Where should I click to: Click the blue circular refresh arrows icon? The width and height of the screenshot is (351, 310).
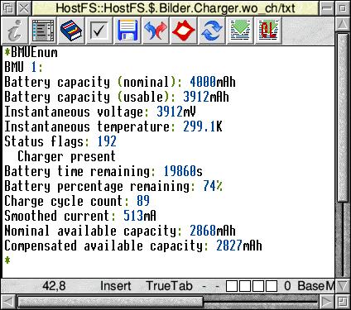click(x=212, y=31)
